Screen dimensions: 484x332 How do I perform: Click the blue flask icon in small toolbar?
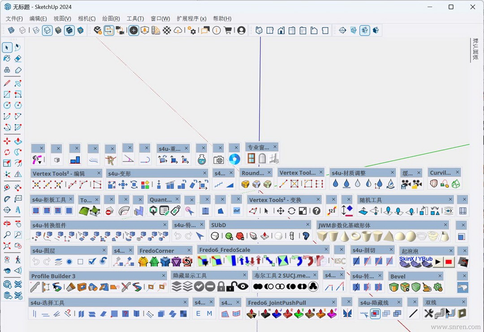click(x=202, y=159)
